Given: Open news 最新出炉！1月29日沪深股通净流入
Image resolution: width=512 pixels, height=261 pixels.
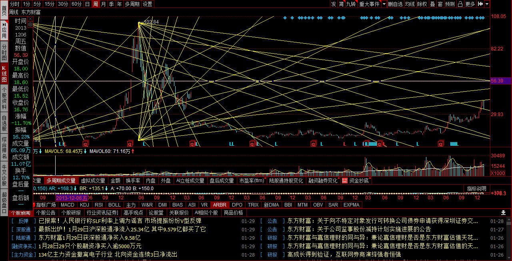Looking at the screenshot, I should click(122, 229).
